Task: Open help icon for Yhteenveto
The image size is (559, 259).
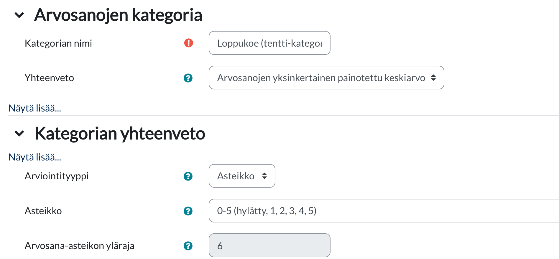Action: (x=188, y=78)
